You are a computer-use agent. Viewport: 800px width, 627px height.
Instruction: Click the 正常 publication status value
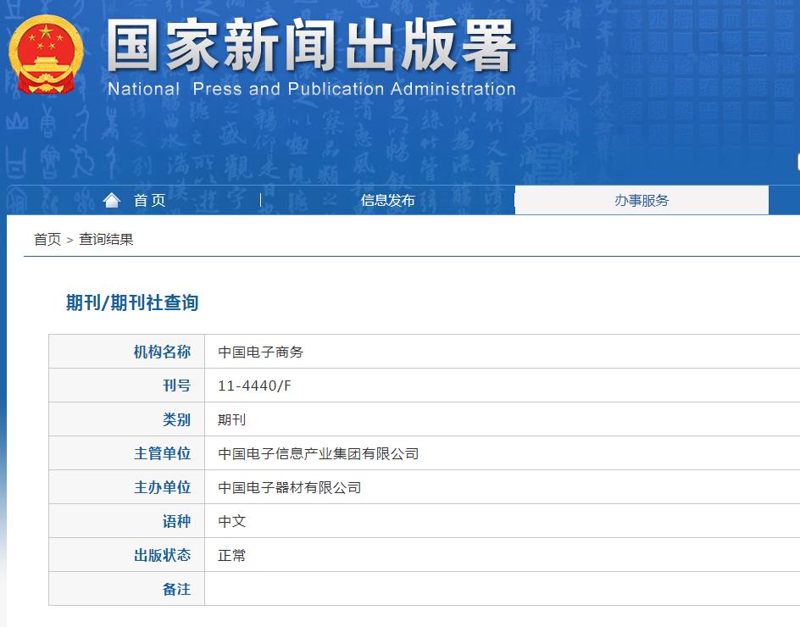coord(231,555)
